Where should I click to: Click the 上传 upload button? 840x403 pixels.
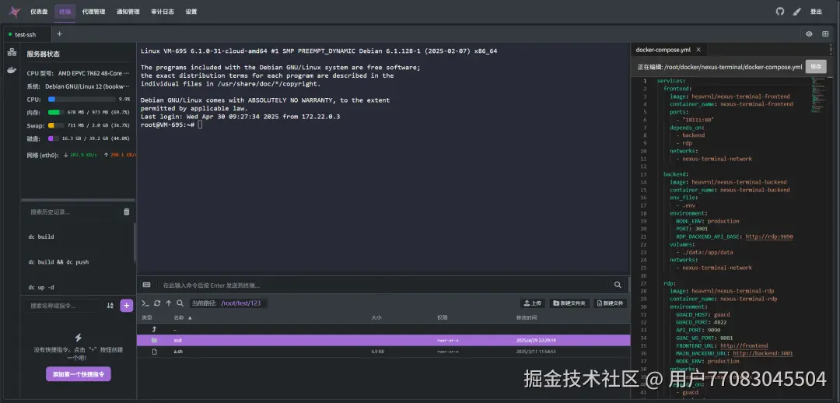coord(533,303)
